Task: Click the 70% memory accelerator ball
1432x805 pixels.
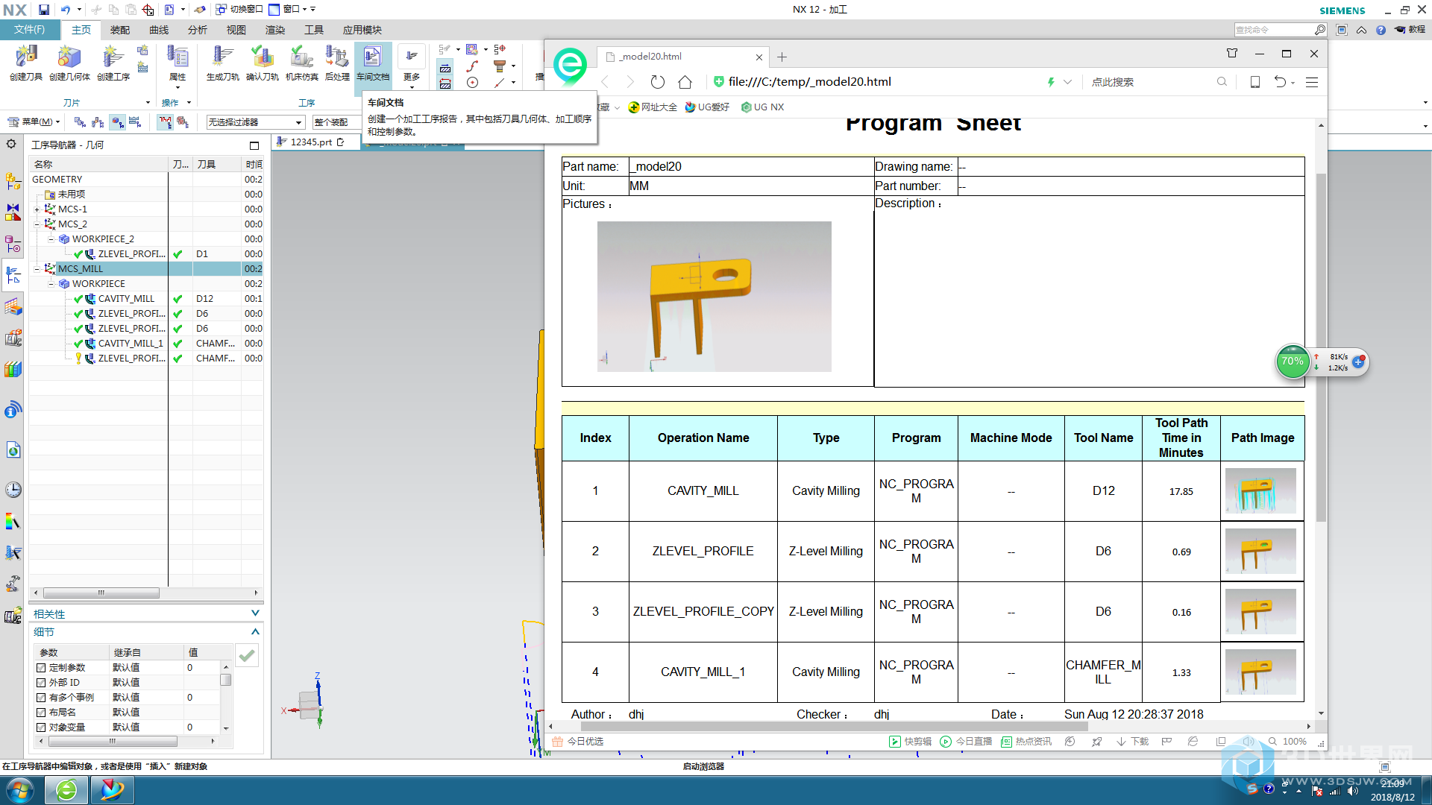Action: click(x=1293, y=362)
